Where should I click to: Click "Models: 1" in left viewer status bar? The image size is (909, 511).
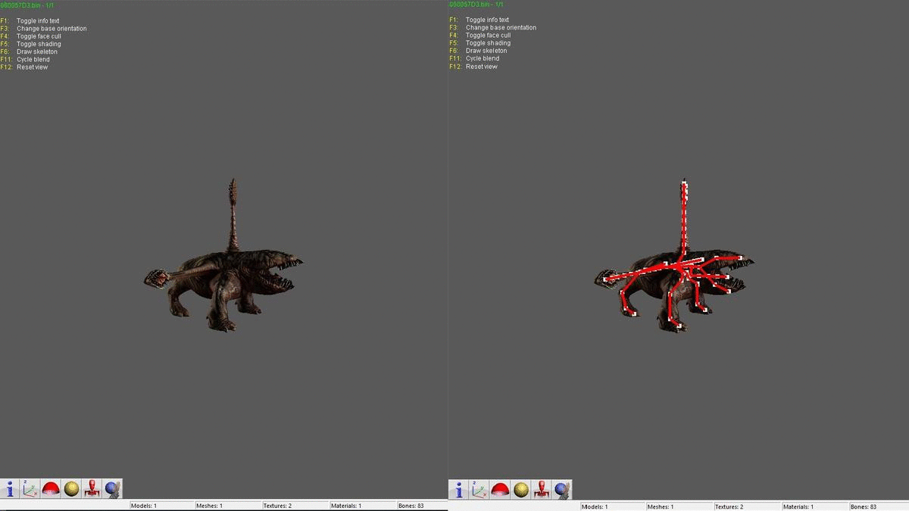(144, 506)
